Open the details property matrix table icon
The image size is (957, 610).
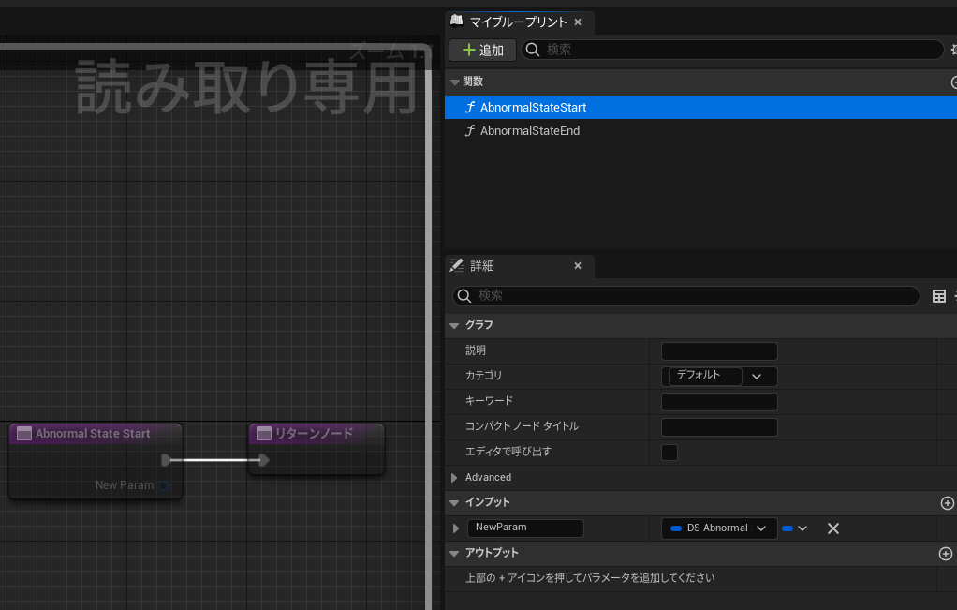(x=938, y=296)
